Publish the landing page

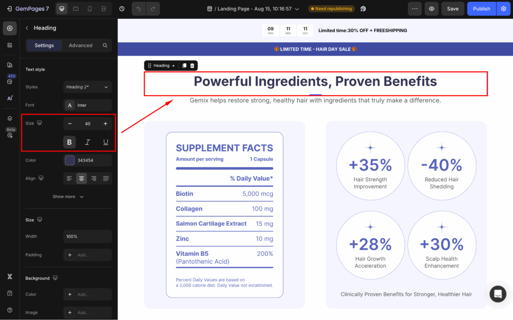point(481,9)
